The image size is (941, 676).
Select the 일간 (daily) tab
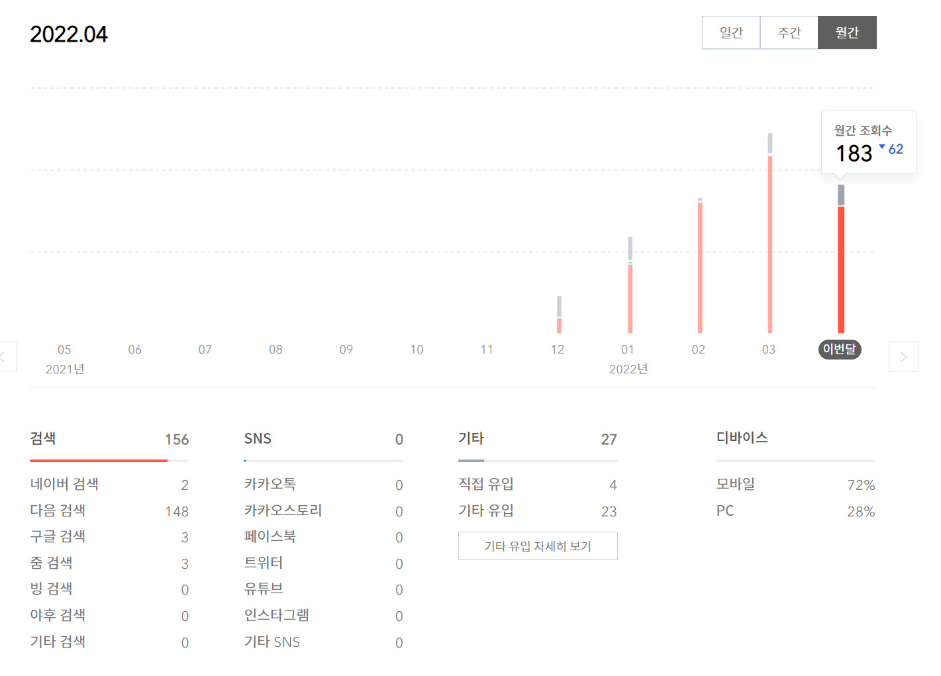[x=730, y=32]
